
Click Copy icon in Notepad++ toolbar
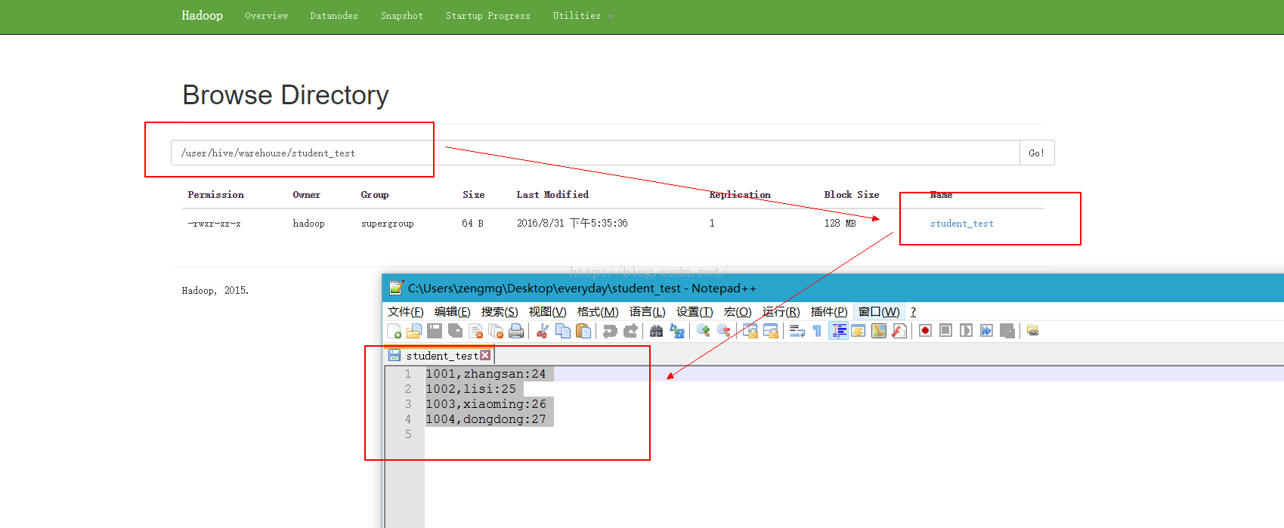click(563, 331)
